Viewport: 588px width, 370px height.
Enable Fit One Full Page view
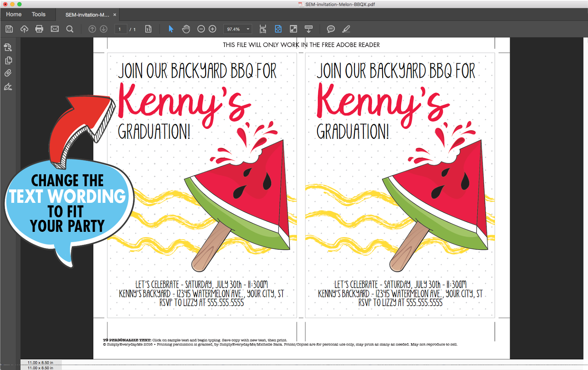(277, 29)
